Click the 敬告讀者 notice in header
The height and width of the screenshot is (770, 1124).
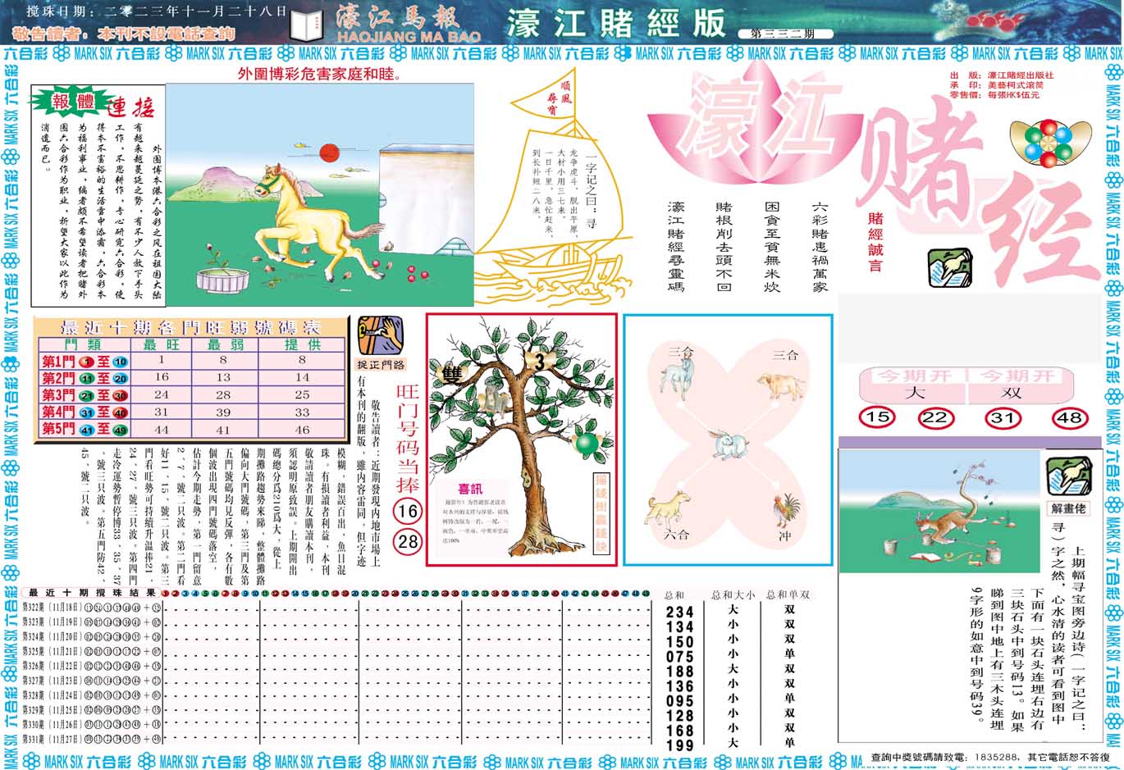click(124, 34)
